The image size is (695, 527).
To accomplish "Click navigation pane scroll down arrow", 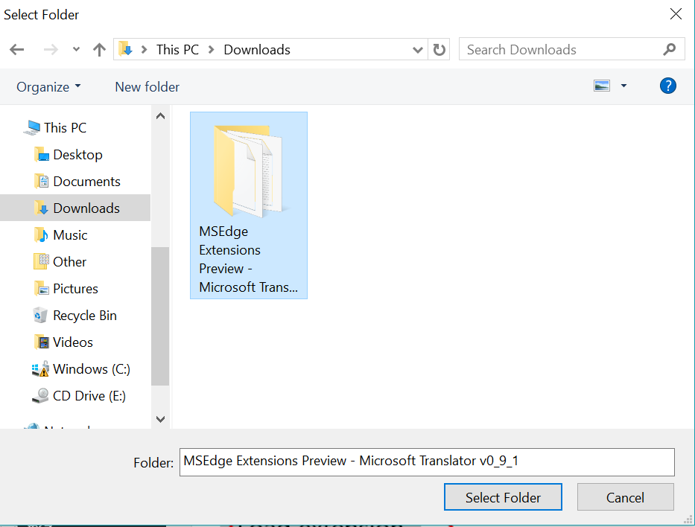I will pos(160,419).
